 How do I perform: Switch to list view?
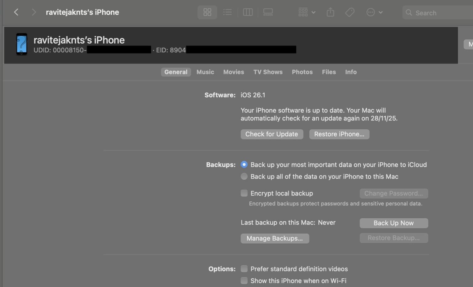(228, 12)
